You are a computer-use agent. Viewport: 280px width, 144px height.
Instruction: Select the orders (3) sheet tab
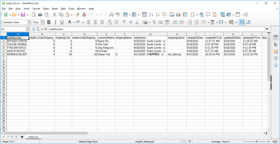pyautogui.click(x=33, y=137)
